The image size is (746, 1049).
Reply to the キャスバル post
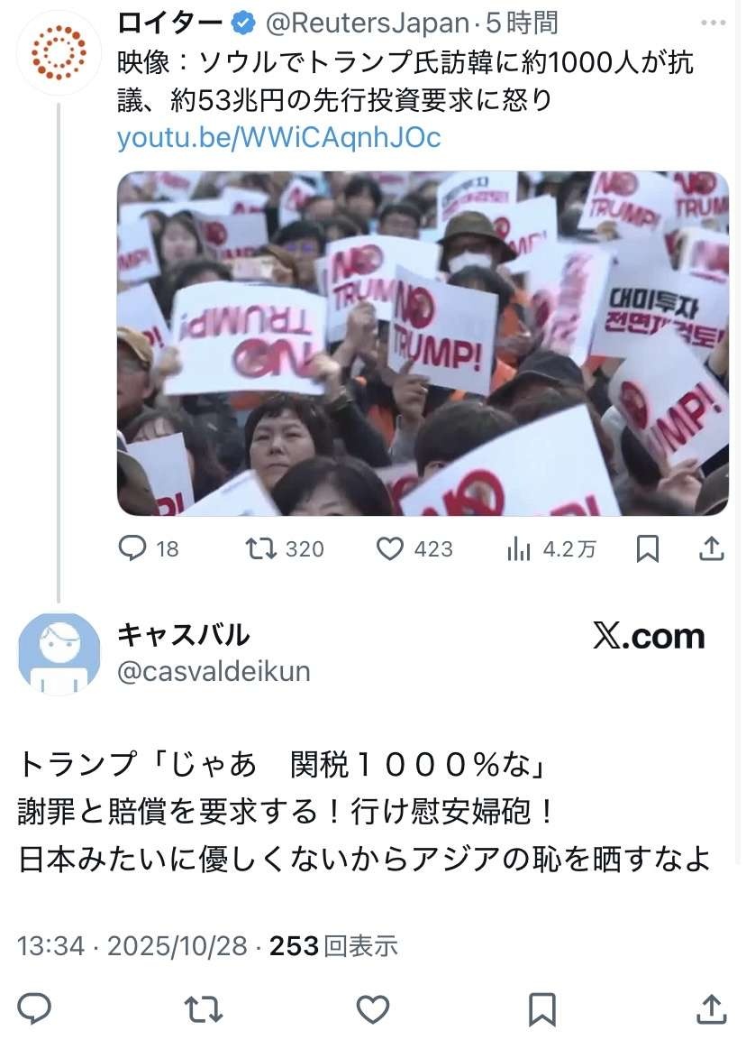pyautogui.click(x=34, y=1008)
